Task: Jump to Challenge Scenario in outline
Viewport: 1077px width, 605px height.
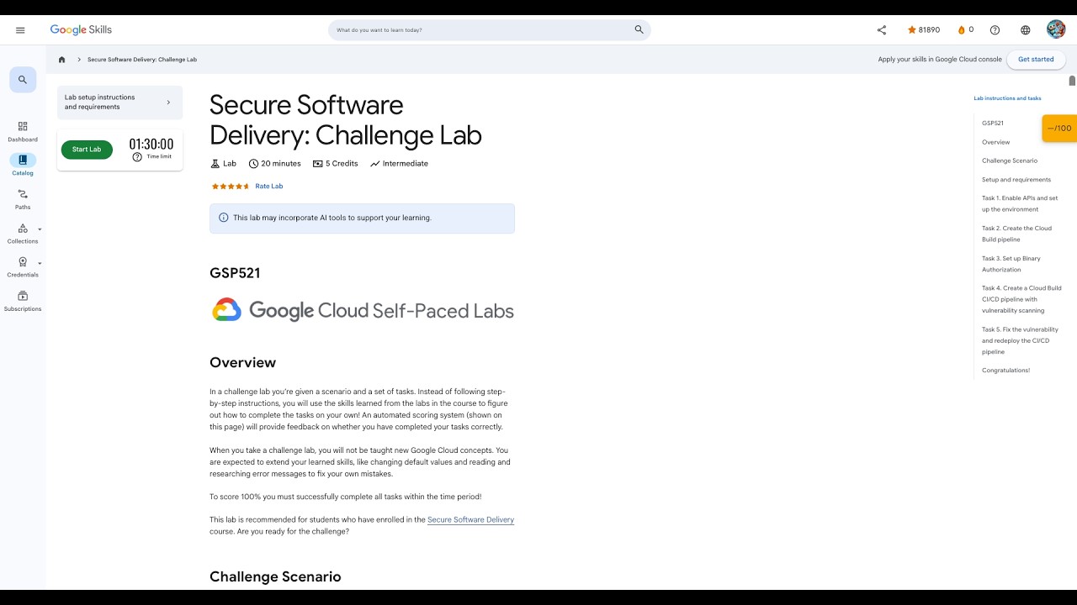Action: [1010, 160]
